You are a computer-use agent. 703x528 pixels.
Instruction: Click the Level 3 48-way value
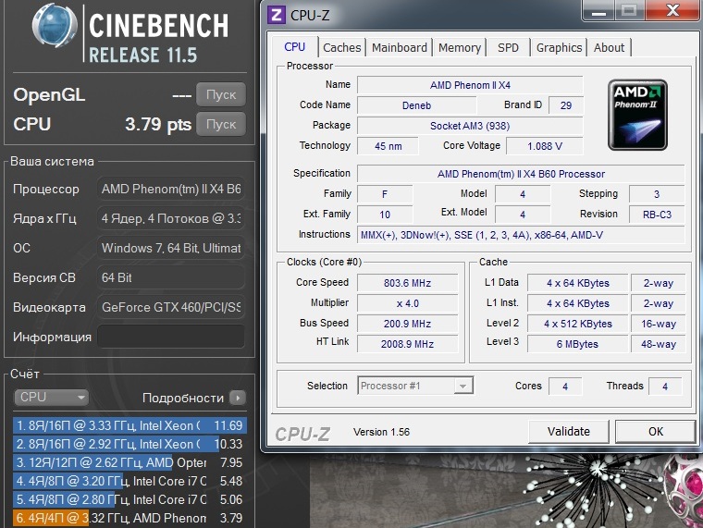pyautogui.click(x=659, y=344)
